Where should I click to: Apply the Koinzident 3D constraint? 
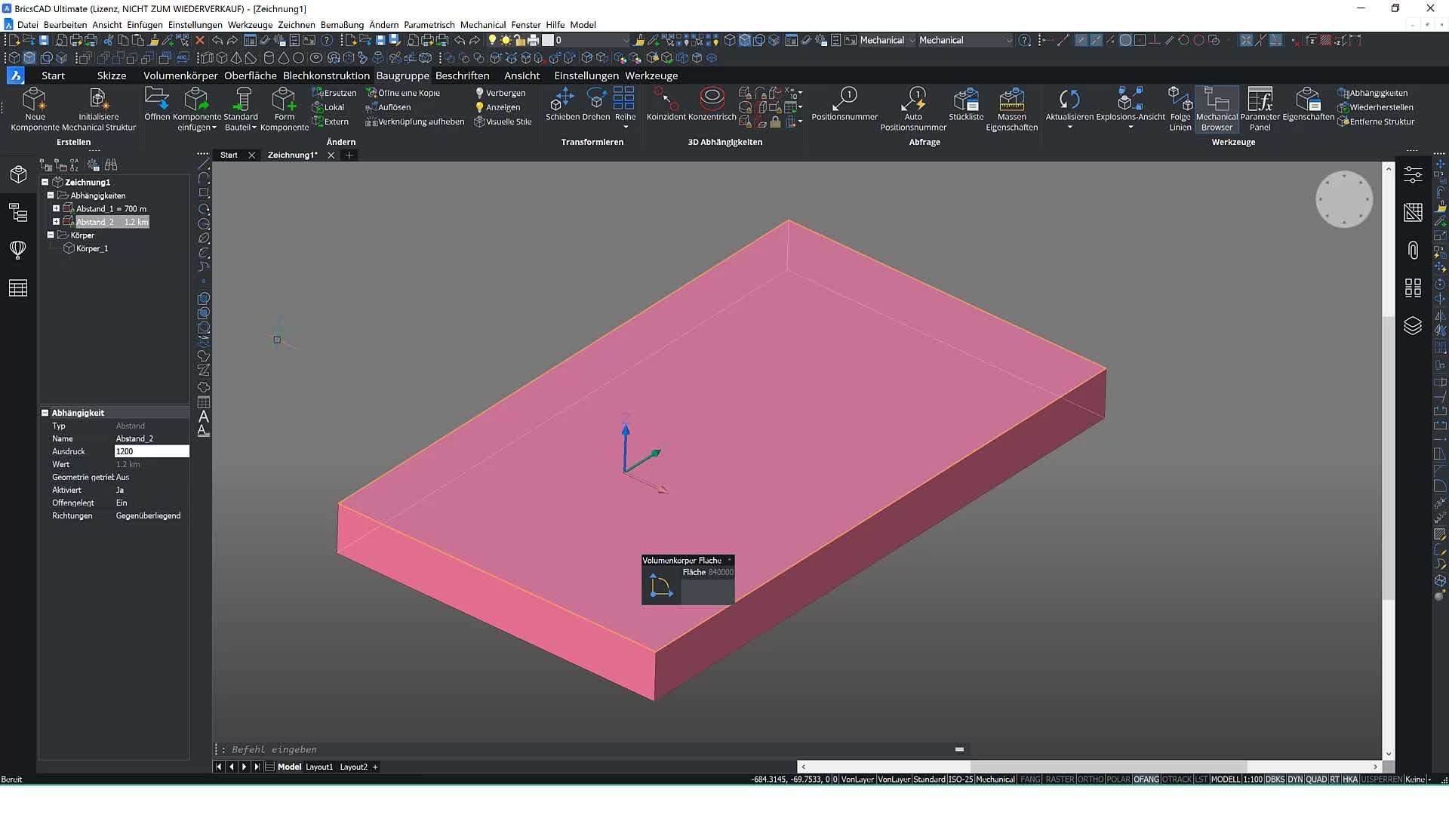[666, 103]
